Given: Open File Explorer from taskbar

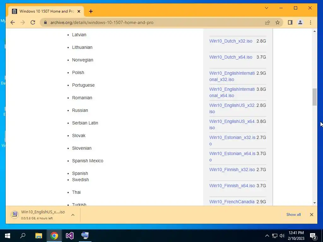Looking at the screenshot, I should [38, 236].
